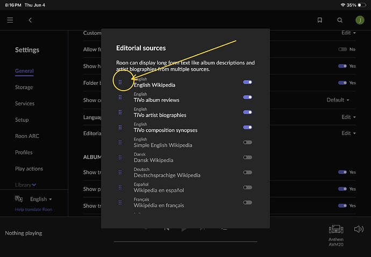The image size is (371, 257).
Task: Click the Dansk Wikipedia drag handle
Action: click(120, 157)
